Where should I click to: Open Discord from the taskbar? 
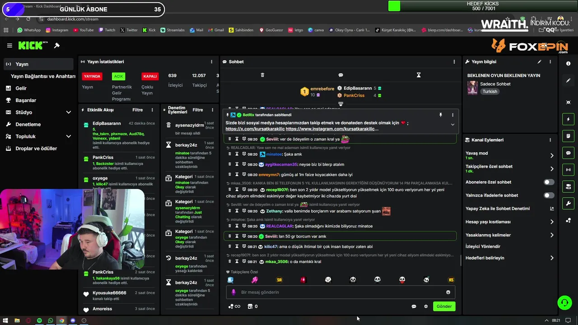[x=73, y=320]
